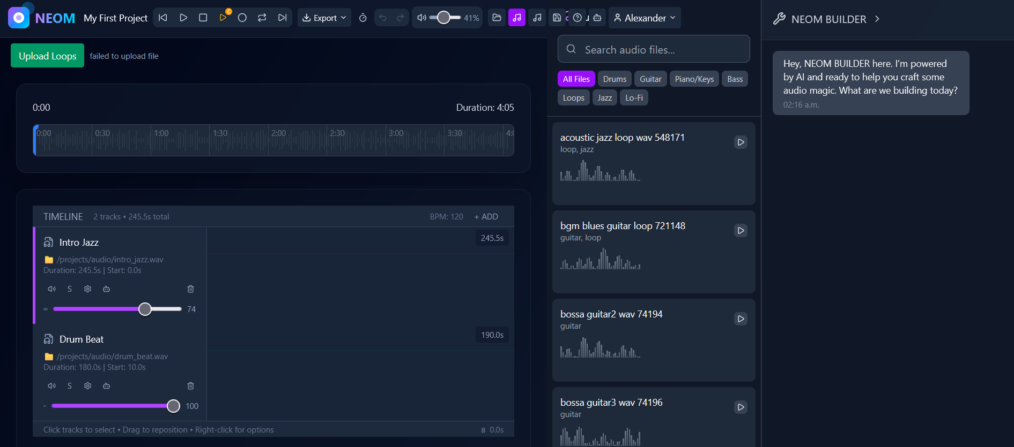The image size is (1014, 447).
Task: Open project folder from the toolbar
Action: click(x=497, y=18)
